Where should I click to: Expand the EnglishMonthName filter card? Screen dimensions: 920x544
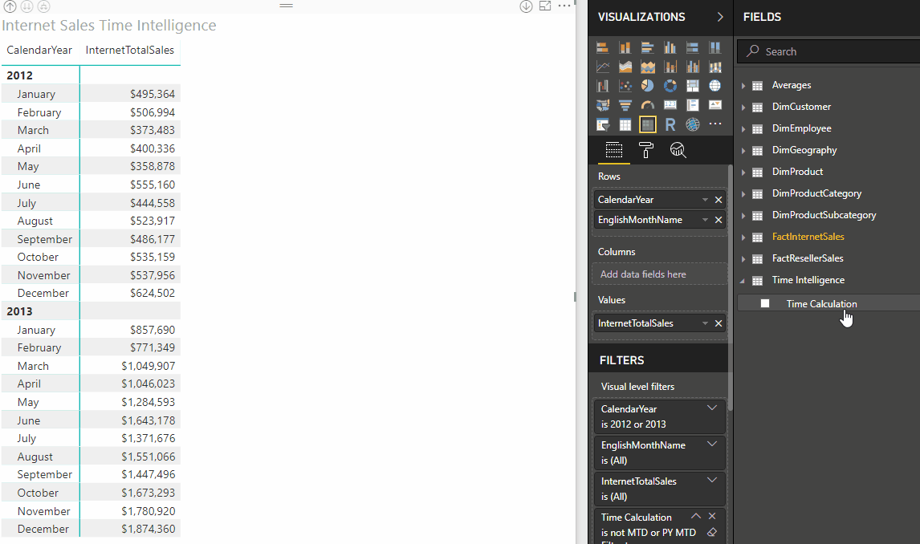712,444
